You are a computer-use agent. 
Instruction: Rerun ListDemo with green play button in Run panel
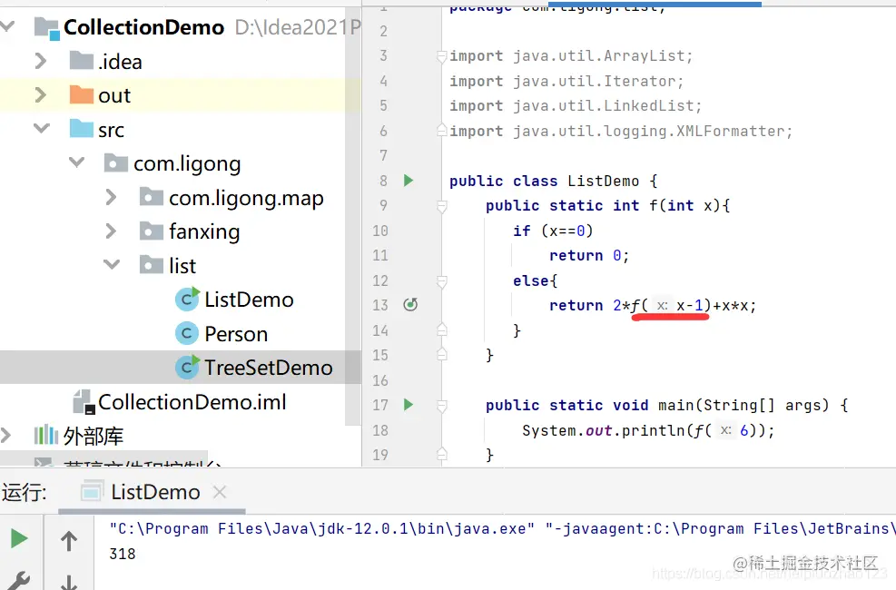(19, 538)
